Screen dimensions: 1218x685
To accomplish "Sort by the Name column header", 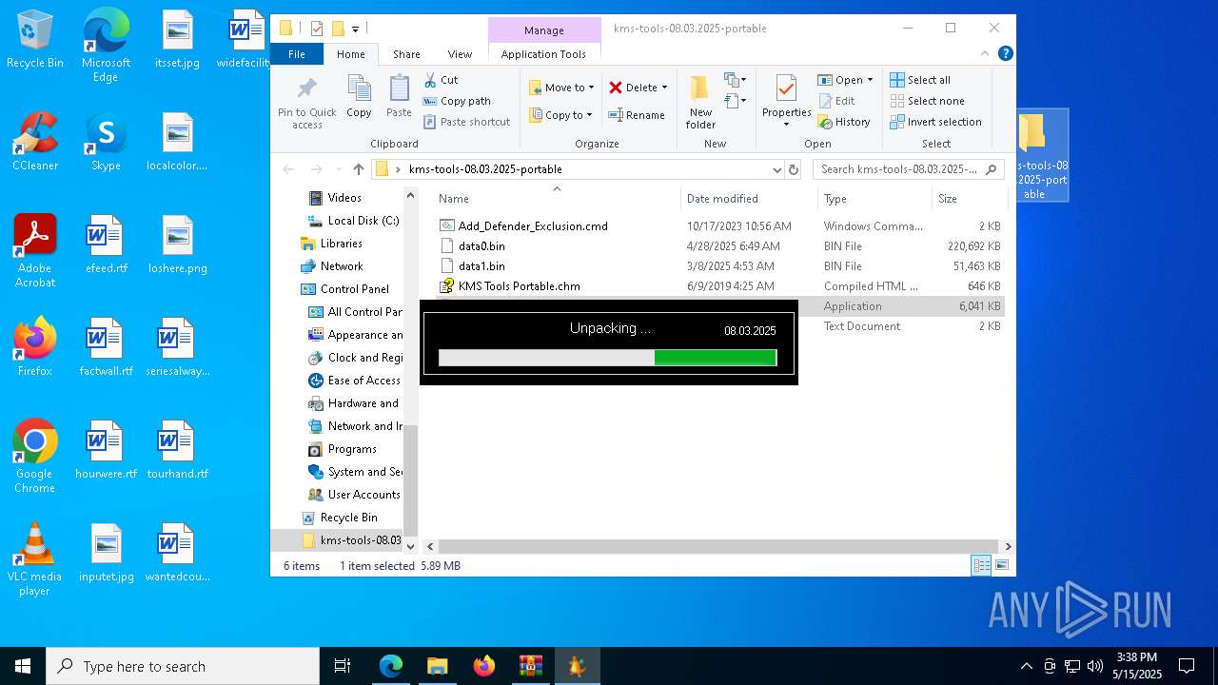I will (557, 199).
